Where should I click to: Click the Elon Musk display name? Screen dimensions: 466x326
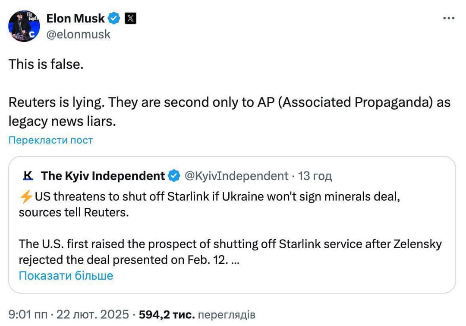click(75, 18)
